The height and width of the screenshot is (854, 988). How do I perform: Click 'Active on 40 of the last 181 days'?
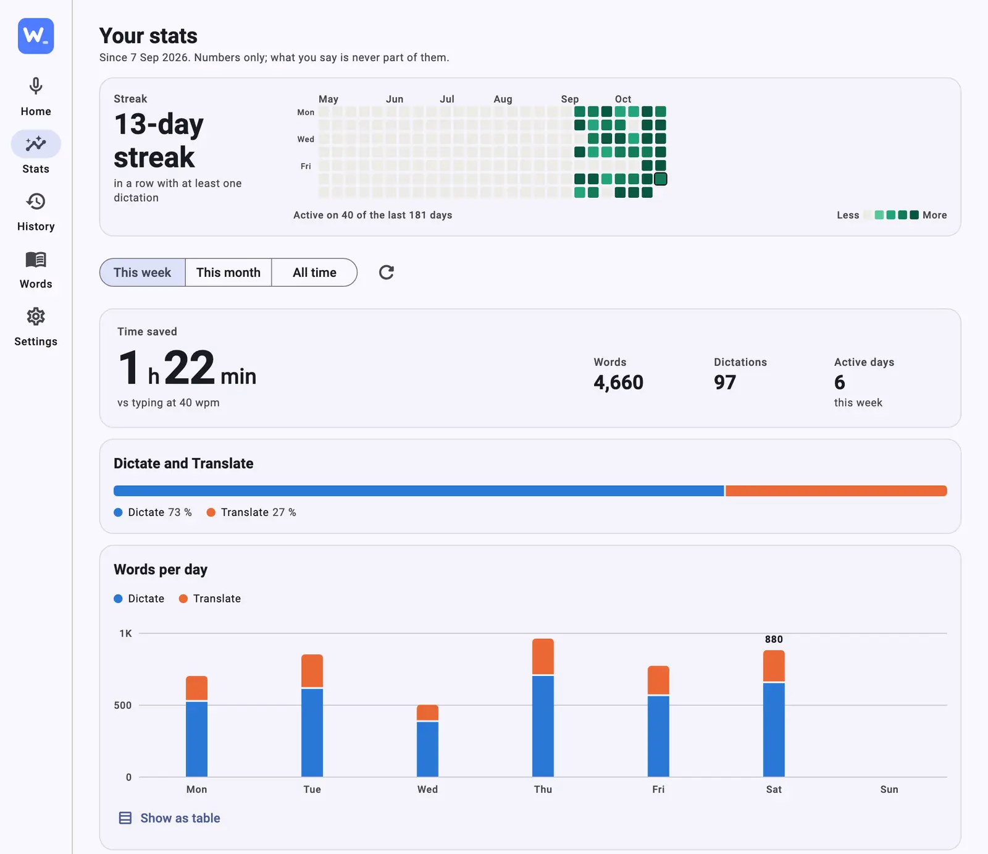(x=373, y=215)
